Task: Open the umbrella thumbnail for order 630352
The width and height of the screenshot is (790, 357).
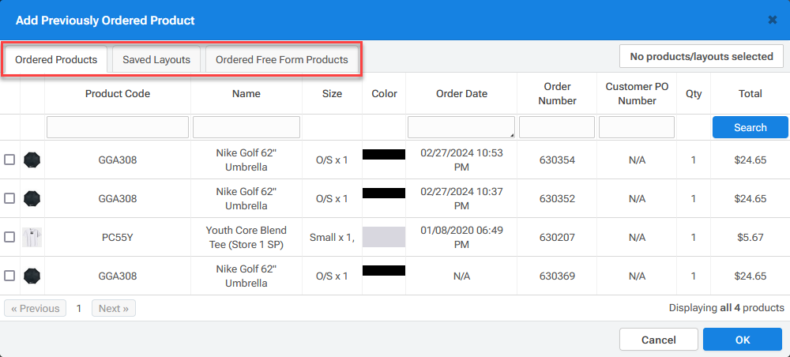Action: pyautogui.click(x=32, y=198)
